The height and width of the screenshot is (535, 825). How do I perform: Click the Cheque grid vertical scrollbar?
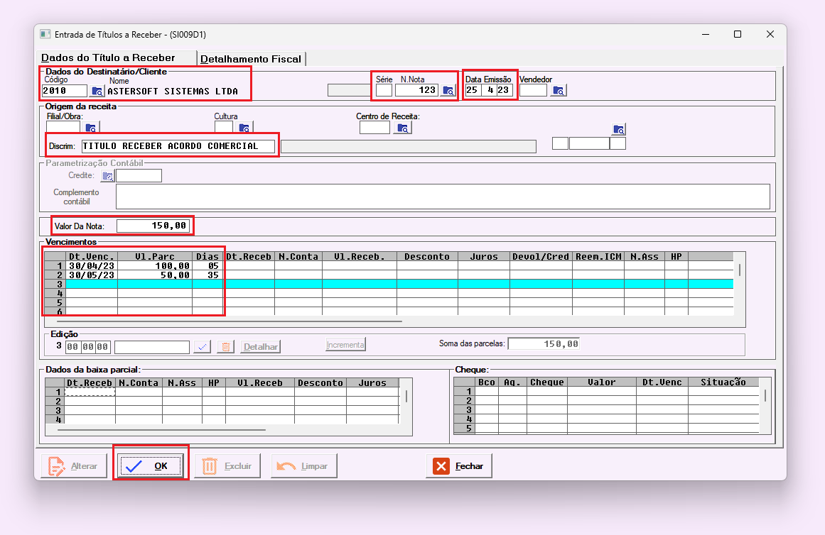[x=765, y=396]
